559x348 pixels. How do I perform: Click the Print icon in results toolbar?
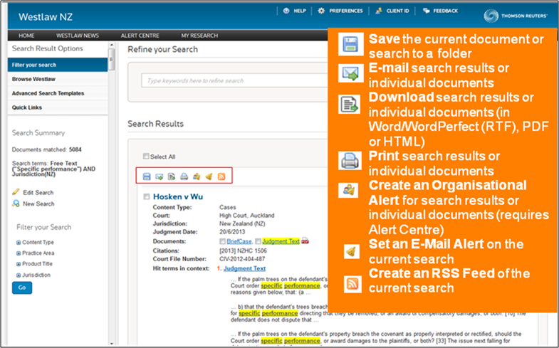click(x=184, y=176)
